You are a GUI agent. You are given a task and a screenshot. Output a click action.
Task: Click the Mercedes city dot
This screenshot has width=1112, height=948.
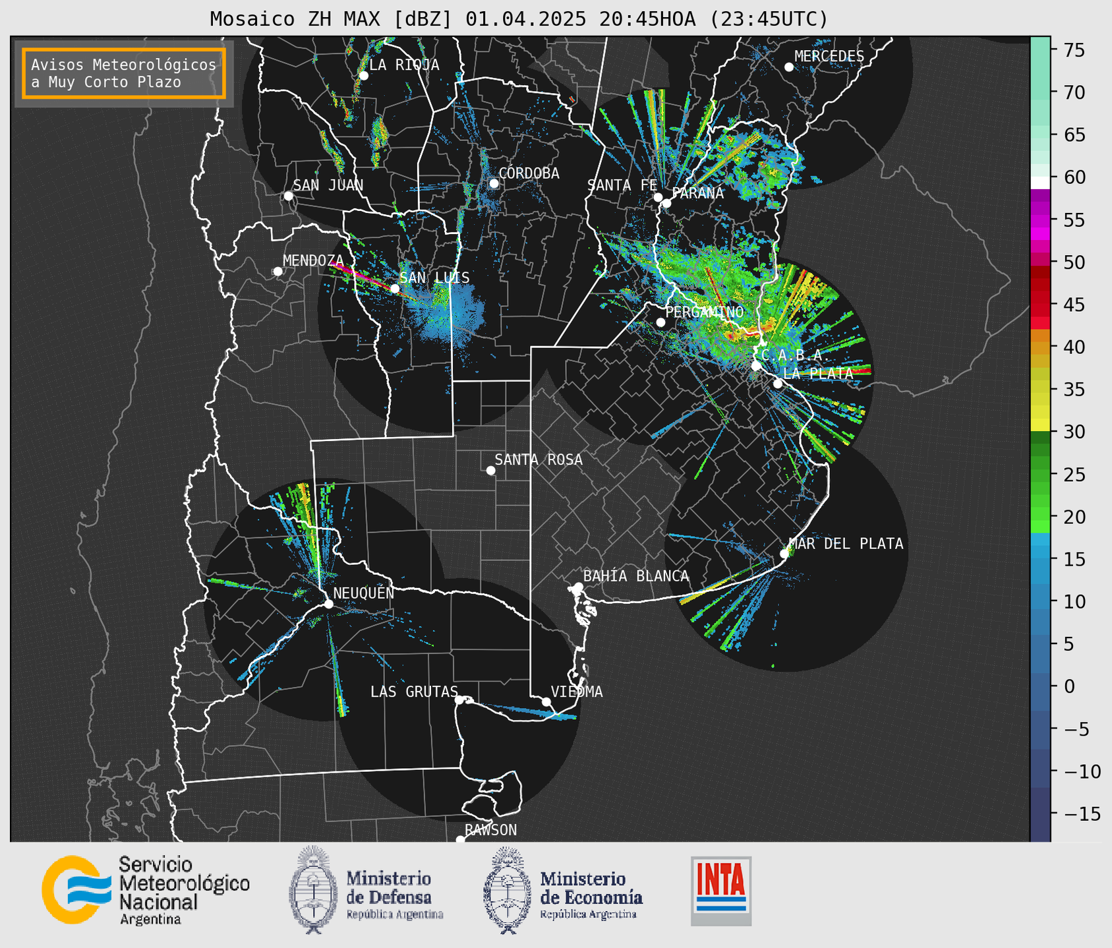789,67
